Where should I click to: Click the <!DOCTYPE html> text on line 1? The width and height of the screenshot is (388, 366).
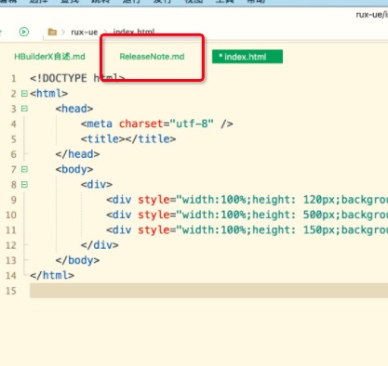[77, 78]
